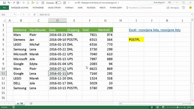The width and height of the screenshot is (194, 109).
Task: Click the confirm checkmark in formula bar
Action: pyautogui.click(x=29, y=15)
